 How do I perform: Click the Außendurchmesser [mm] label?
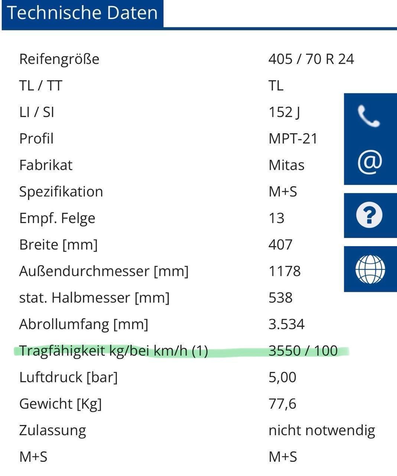[104, 271]
